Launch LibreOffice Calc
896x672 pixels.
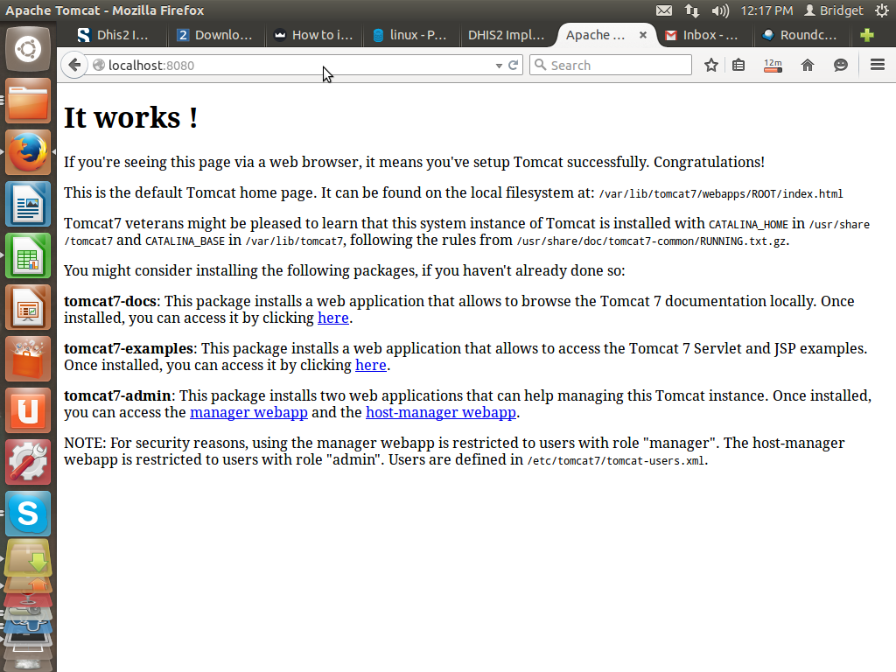click(x=27, y=255)
